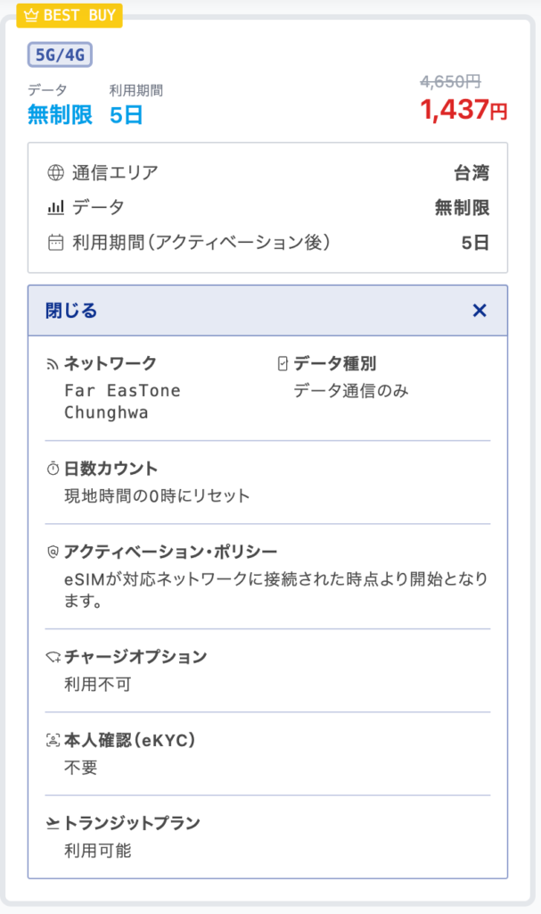Click the shield icon beside アクティベーション・ポリシー

click(x=53, y=552)
